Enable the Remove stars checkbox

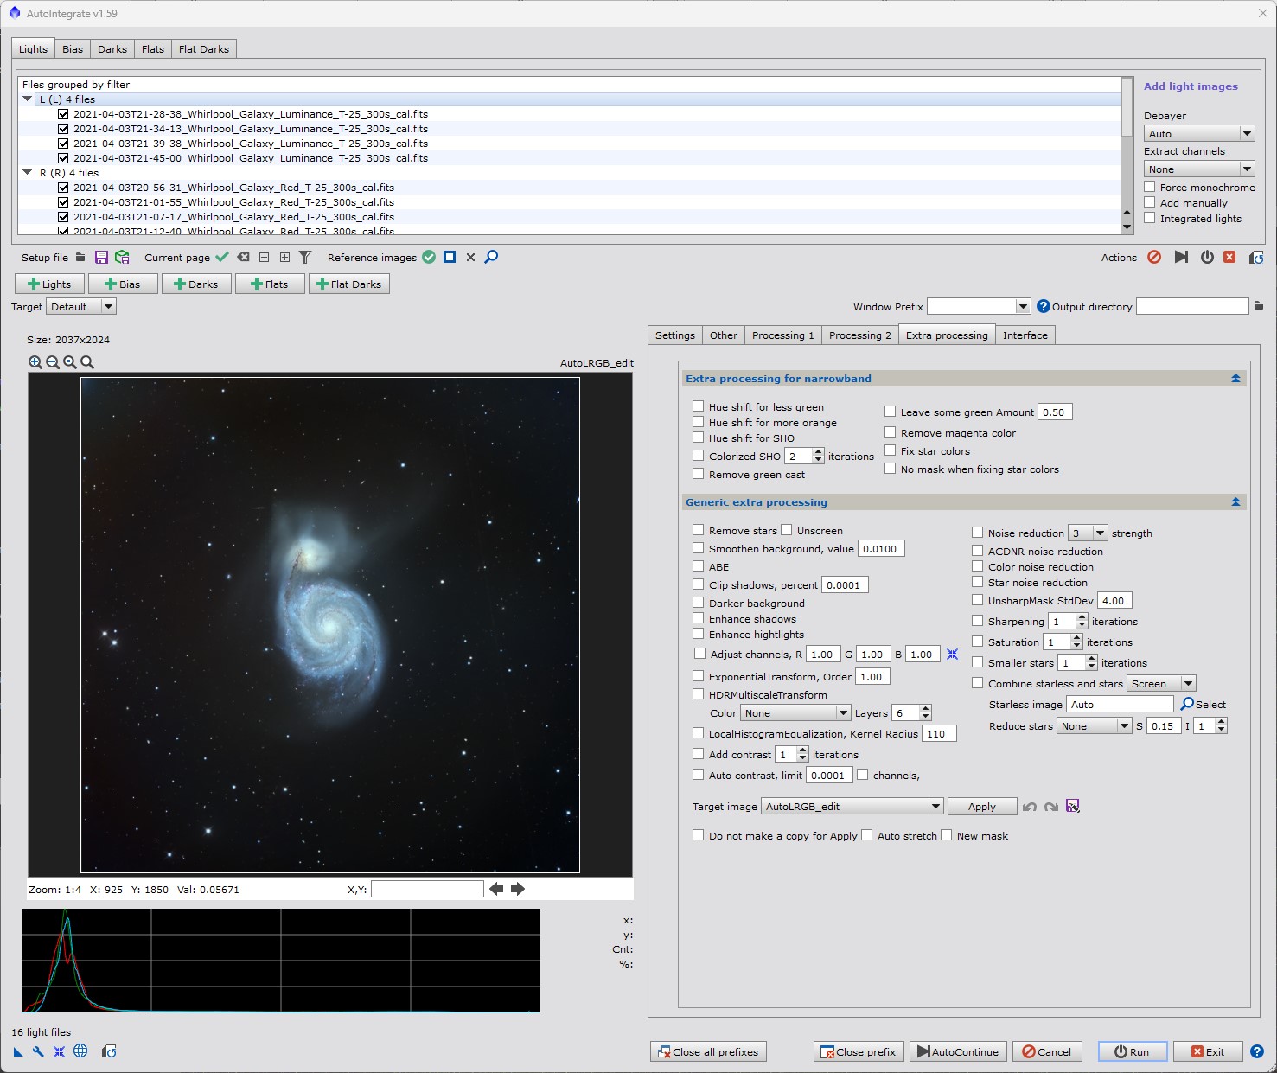pyautogui.click(x=699, y=530)
